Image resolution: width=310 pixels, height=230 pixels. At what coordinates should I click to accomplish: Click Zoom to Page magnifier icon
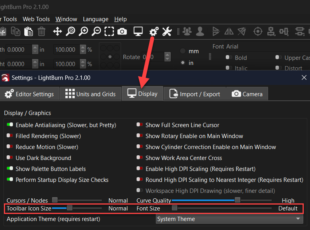click(x=70, y=31)
